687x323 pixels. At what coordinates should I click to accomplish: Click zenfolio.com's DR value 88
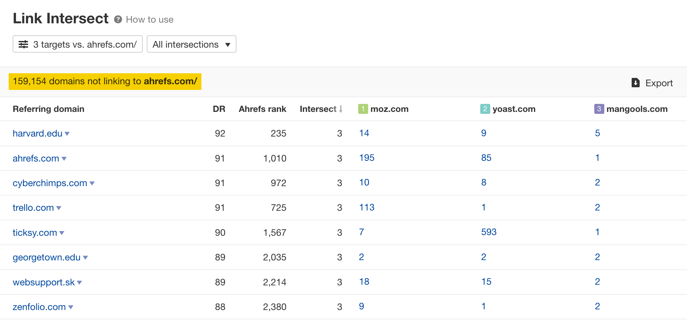[220, 307]
